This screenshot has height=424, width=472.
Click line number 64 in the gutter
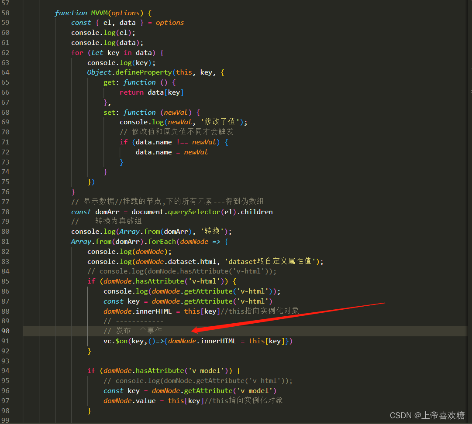coord(5,72)
